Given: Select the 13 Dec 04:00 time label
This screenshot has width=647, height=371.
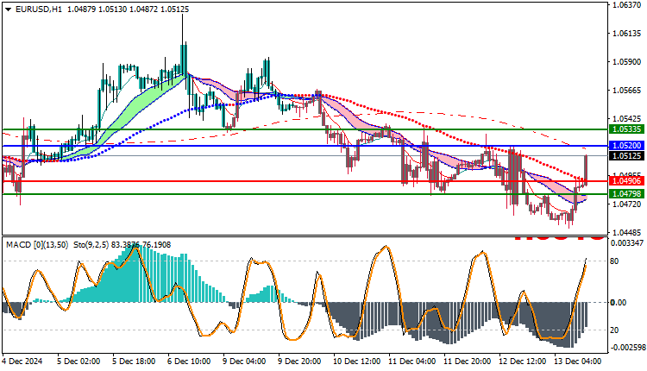Looking at the screenshot, I should pyautogui.click(x=578, y=362).
